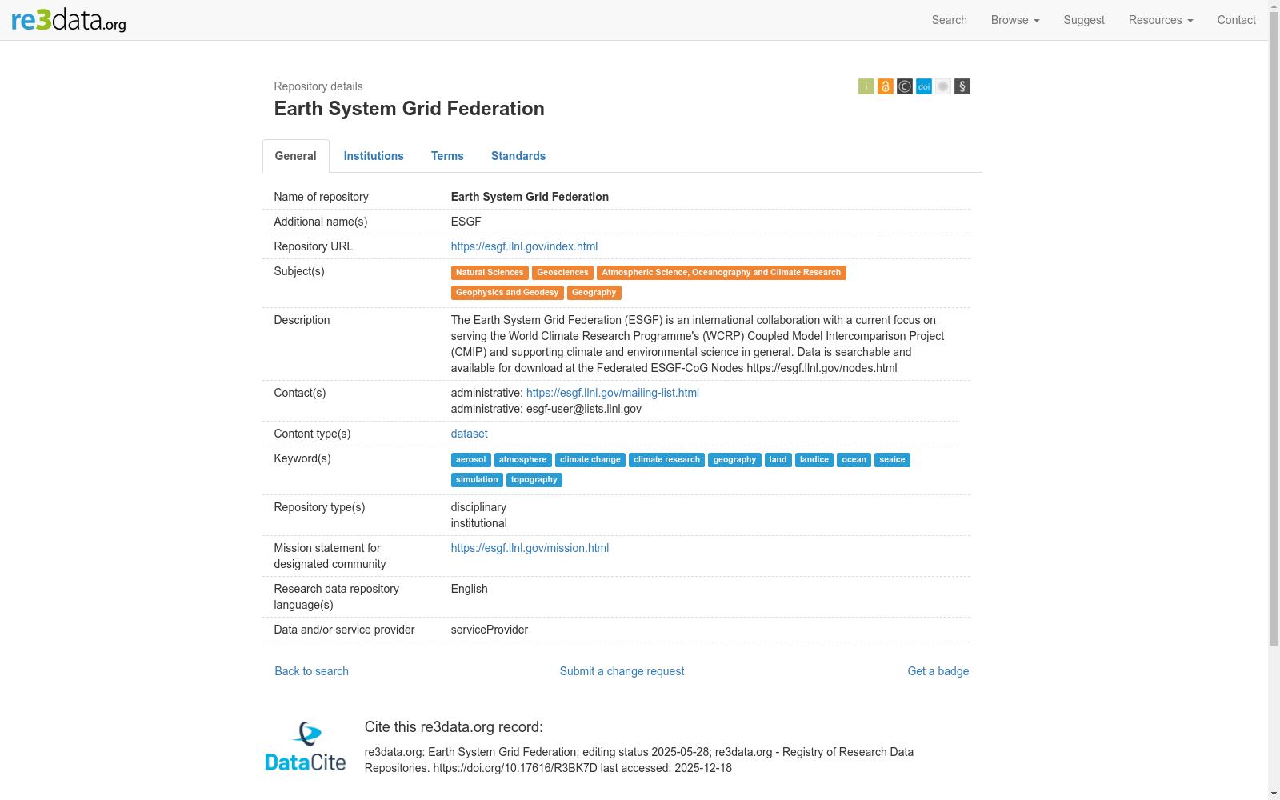Click the "institutional" repository type value

coord(479,523)
